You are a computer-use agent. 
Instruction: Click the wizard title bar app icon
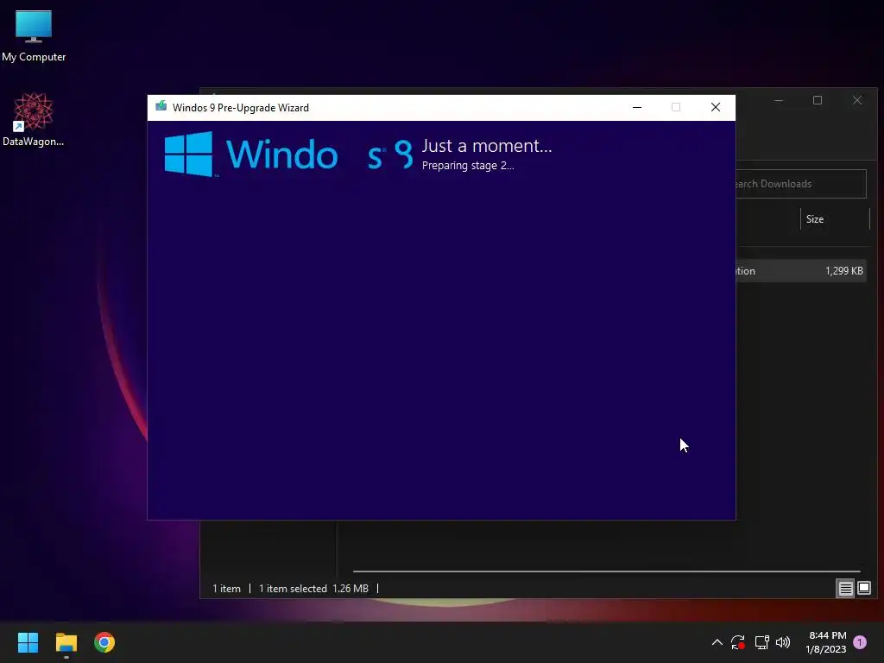(161, 106)
